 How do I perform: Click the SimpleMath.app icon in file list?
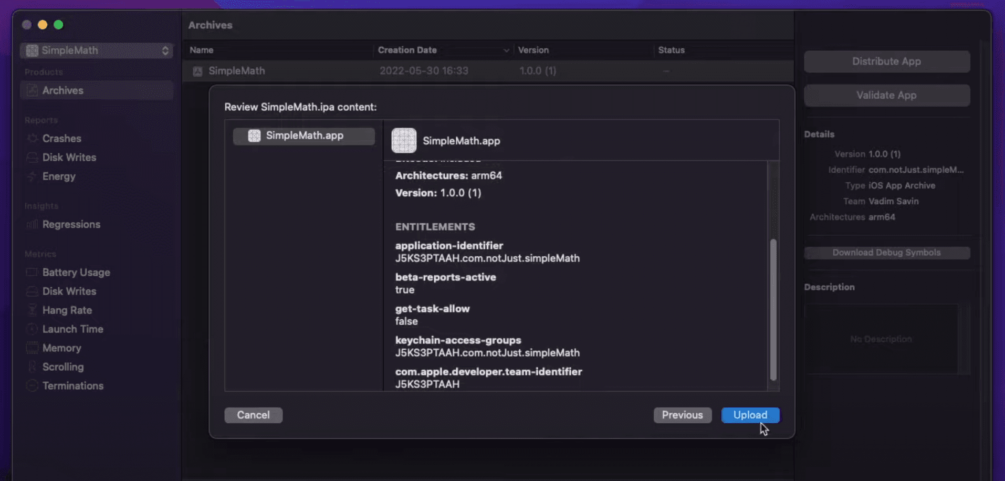254,136
